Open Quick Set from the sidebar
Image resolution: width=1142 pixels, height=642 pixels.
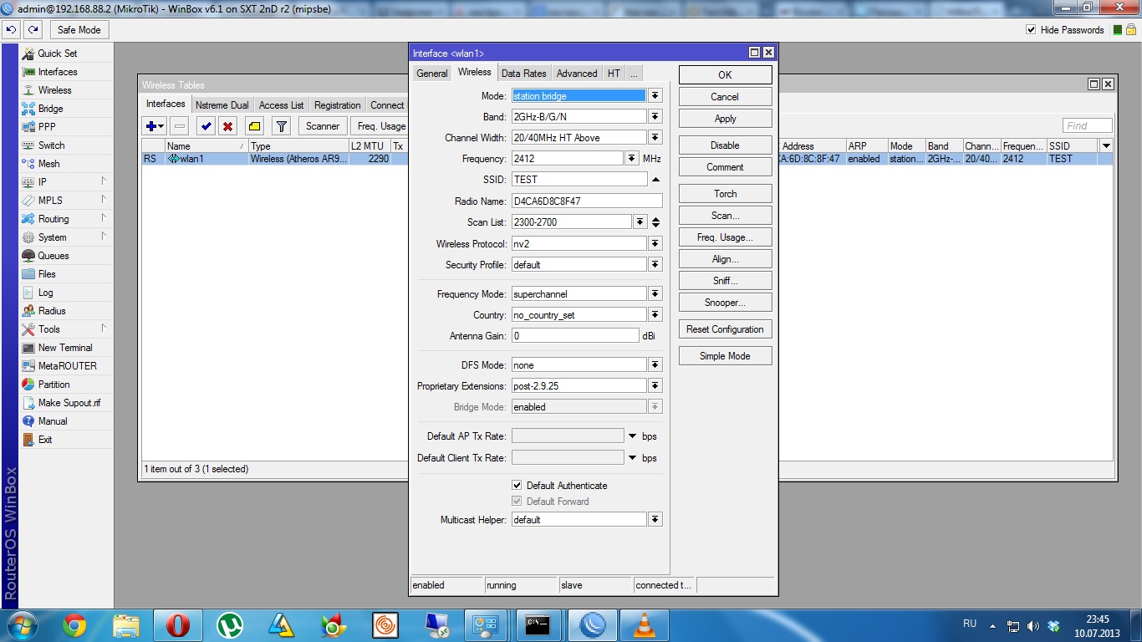pyautogui.click(x=57, y=53)
